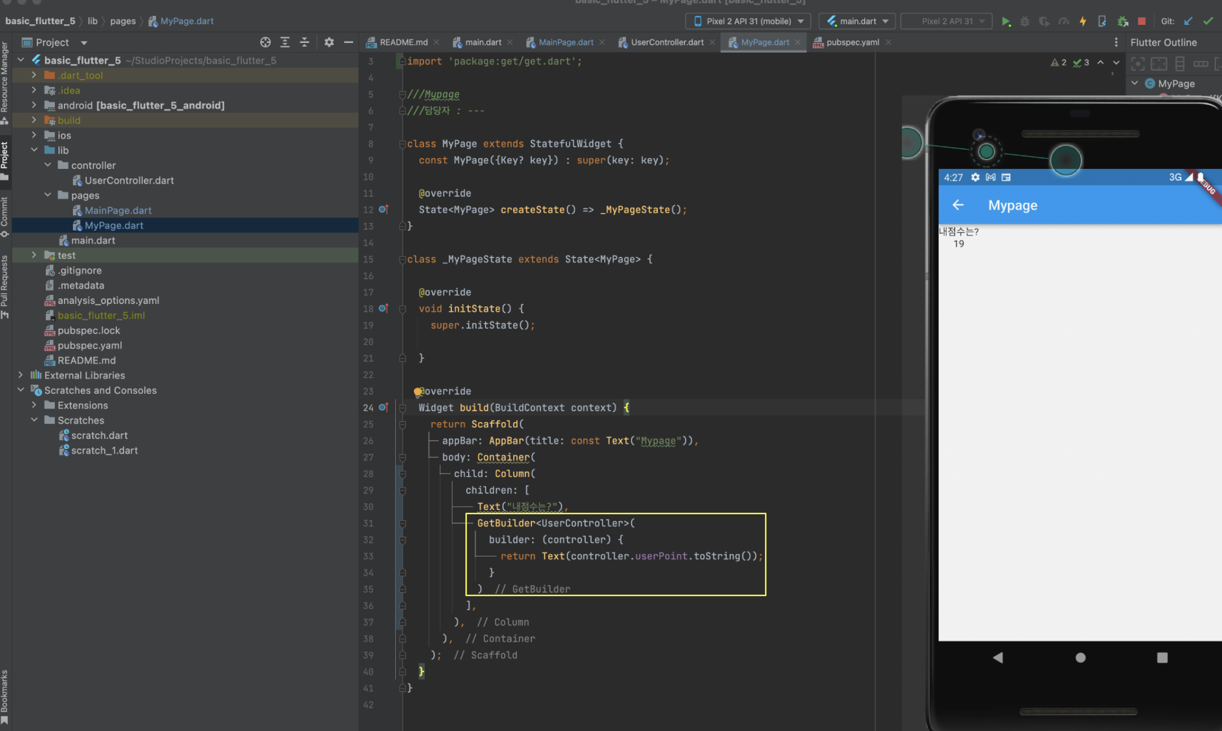
Task: Click the Git update project arrow
Action: (1188, 21)
